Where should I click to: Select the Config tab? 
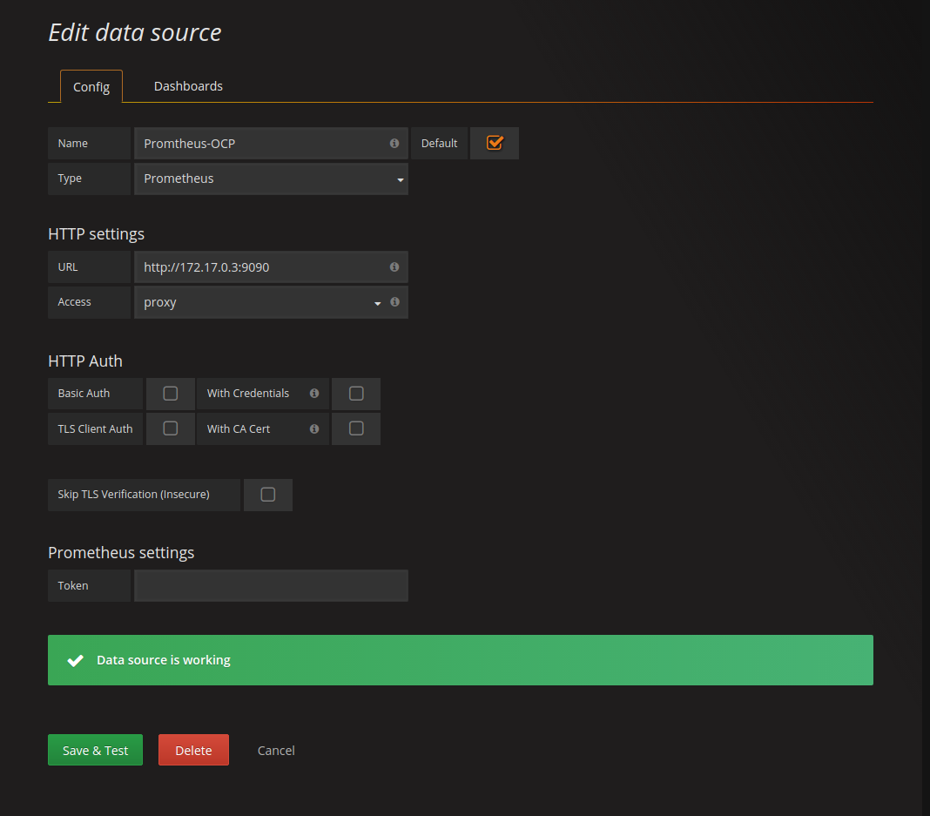pyautogui.click(x=91, y=87)
